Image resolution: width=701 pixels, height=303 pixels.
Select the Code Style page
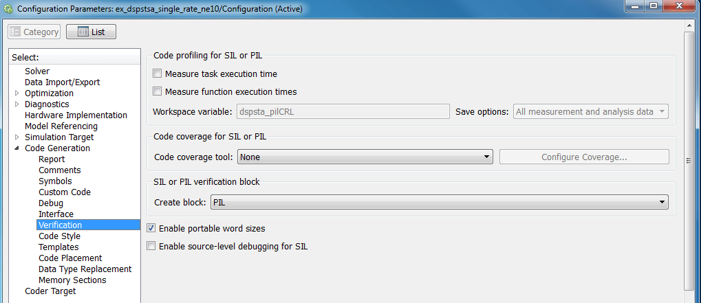click(59, 236)
